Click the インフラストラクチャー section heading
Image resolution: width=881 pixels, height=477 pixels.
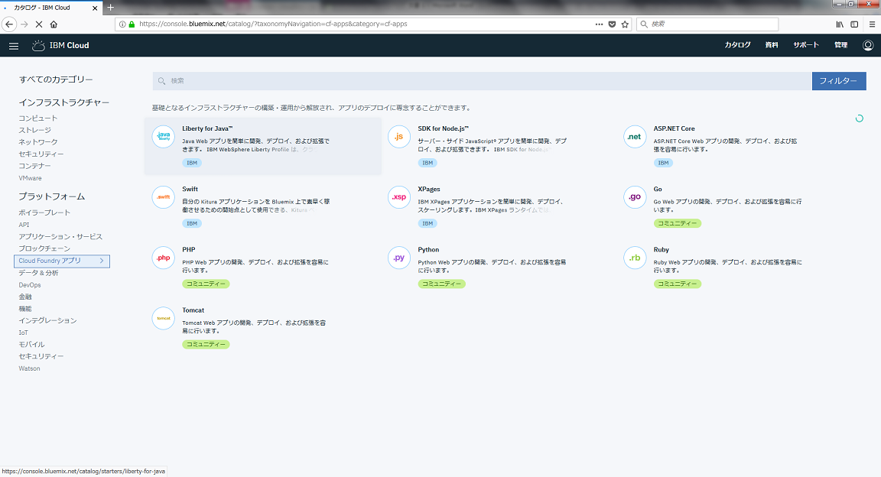64,102
